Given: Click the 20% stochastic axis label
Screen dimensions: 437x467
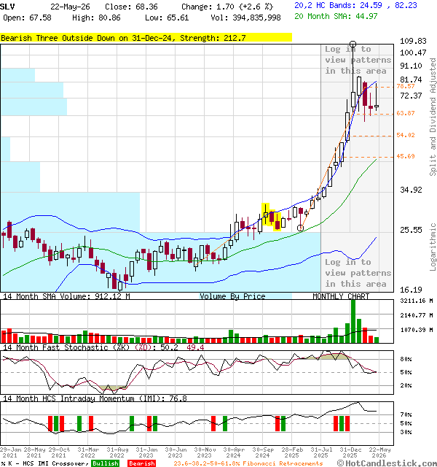Looking at the screenshot, I should [x=406, y=385].
